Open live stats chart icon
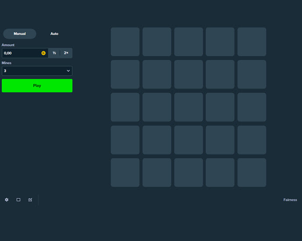Image resolution: width=302 pixels, height=241 pixels. tap(30, 200)
